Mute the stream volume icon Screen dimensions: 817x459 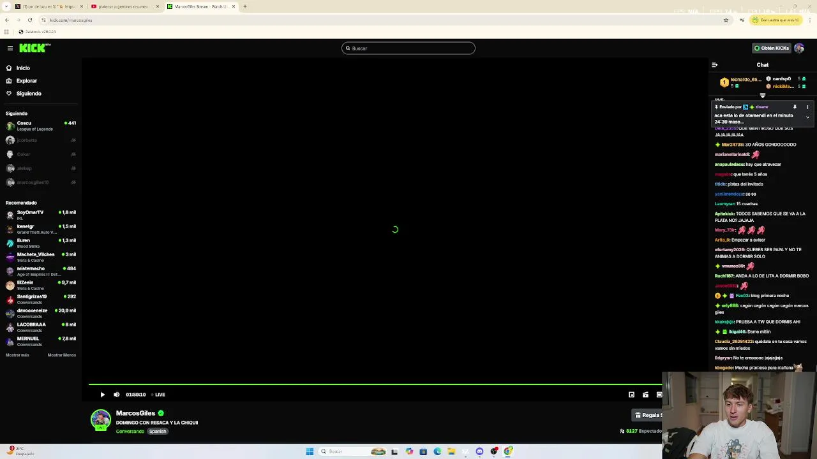coord(116,395)
